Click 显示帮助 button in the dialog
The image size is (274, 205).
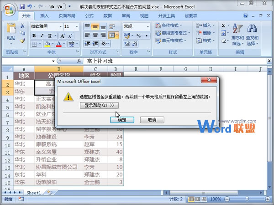[x=99, y=105]
